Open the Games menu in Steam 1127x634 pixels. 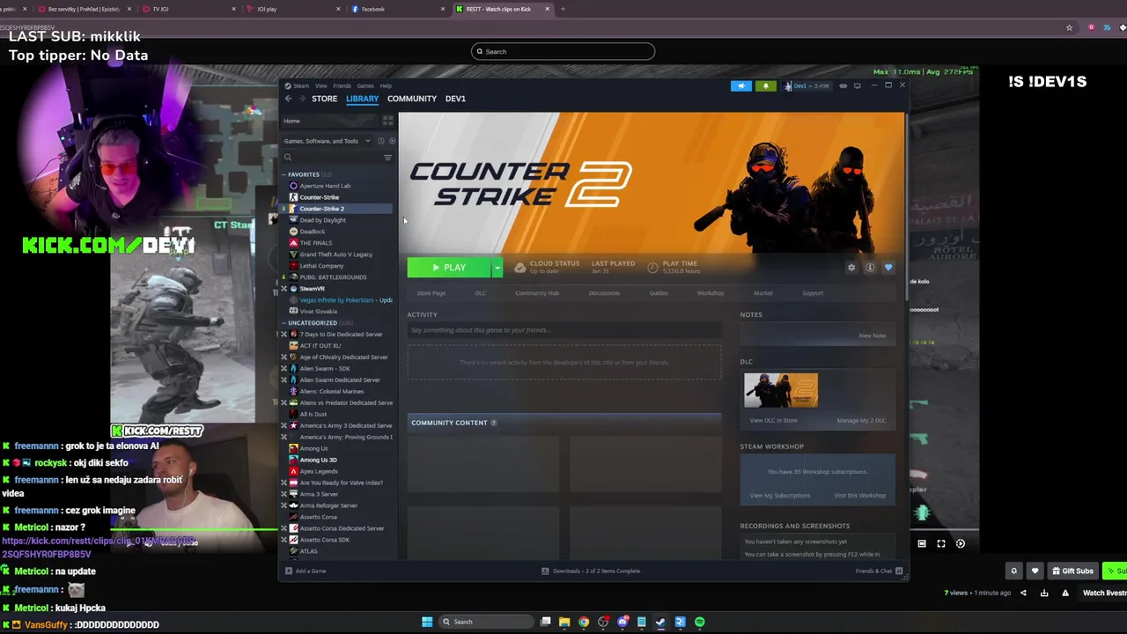tap(365, 85)
